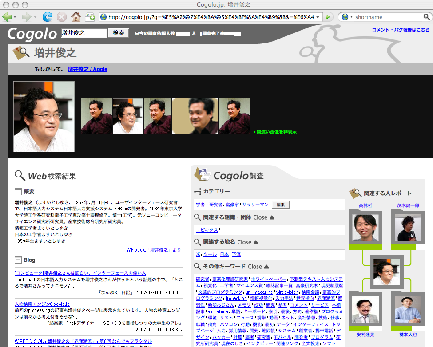
Task: Open the サラリーマン category link
Action: click(x=255, y=205)
